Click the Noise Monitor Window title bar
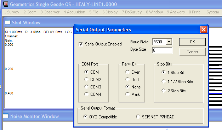This screenshot has height=130, width=222. point(38,116)
